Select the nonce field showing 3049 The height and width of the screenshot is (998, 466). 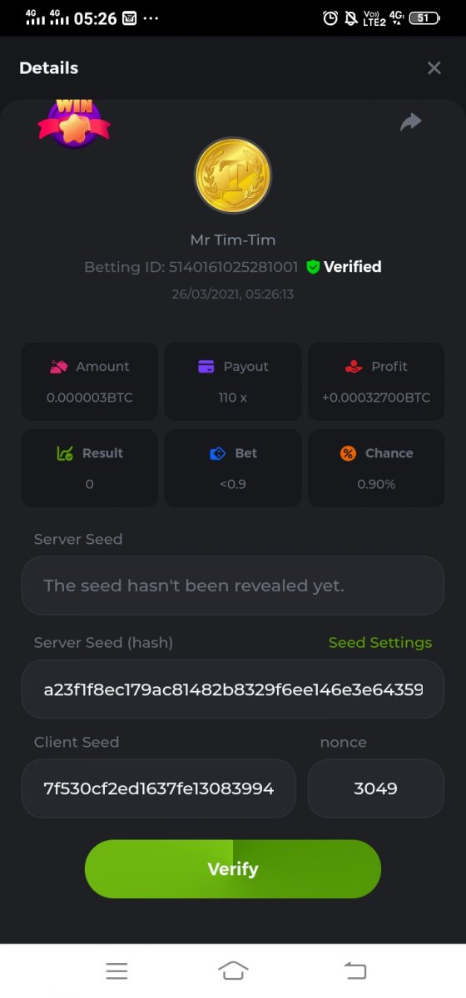[376, 788]
